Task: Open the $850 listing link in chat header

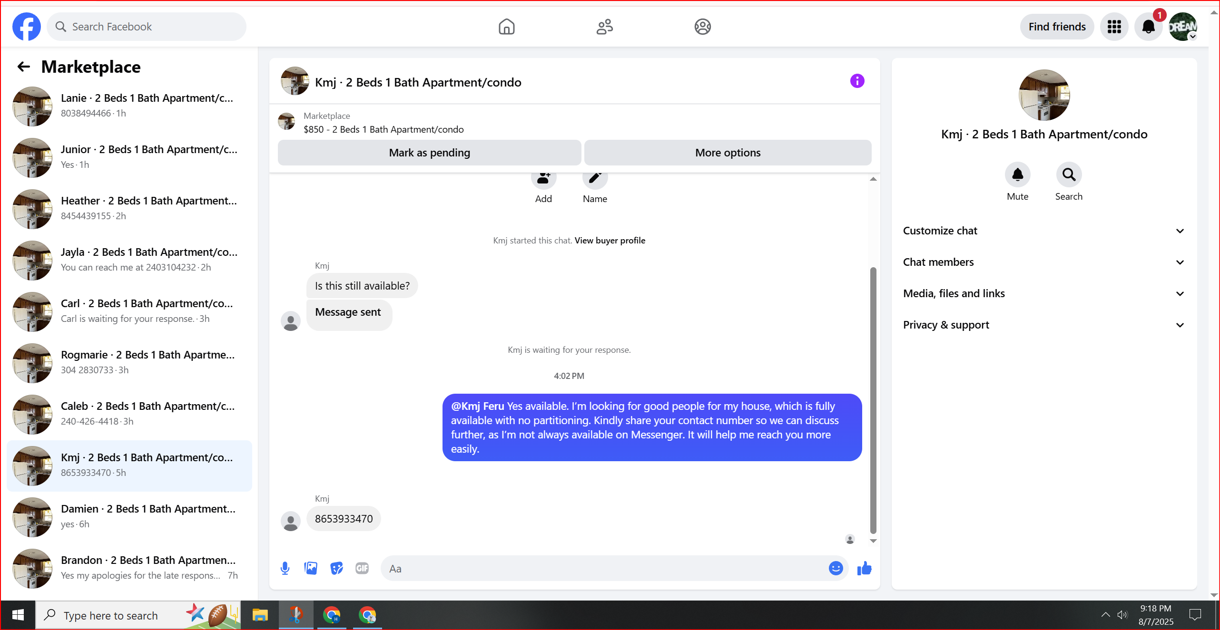Action: [384, 129]
